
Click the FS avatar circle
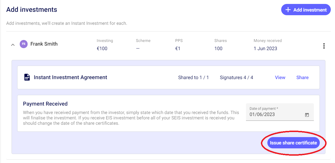pyautogui.click(x=24, y=44)
